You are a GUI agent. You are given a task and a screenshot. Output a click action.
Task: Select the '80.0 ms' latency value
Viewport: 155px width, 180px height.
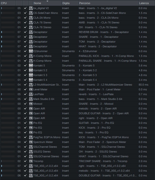[x=143, y=85]
